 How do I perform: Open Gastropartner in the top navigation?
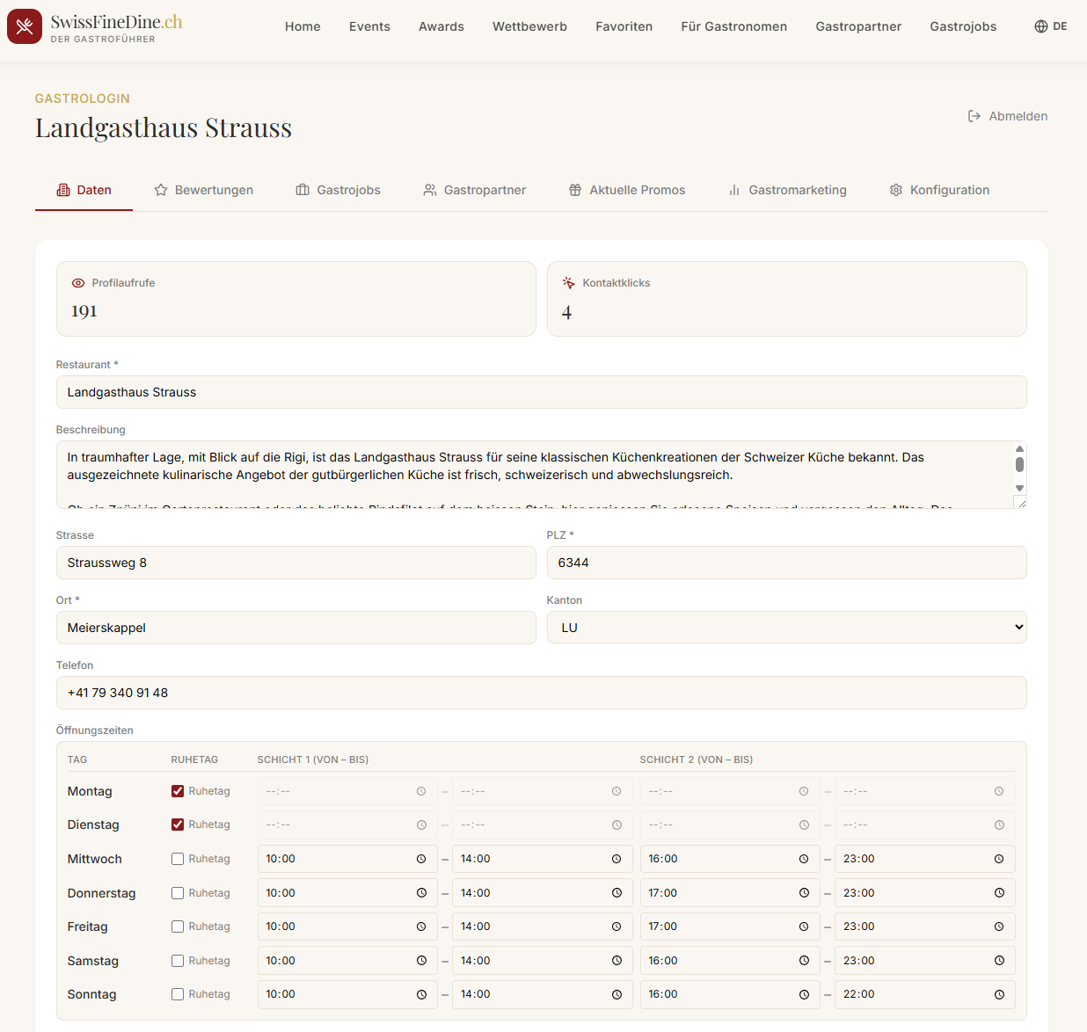(x=858, y=26)
